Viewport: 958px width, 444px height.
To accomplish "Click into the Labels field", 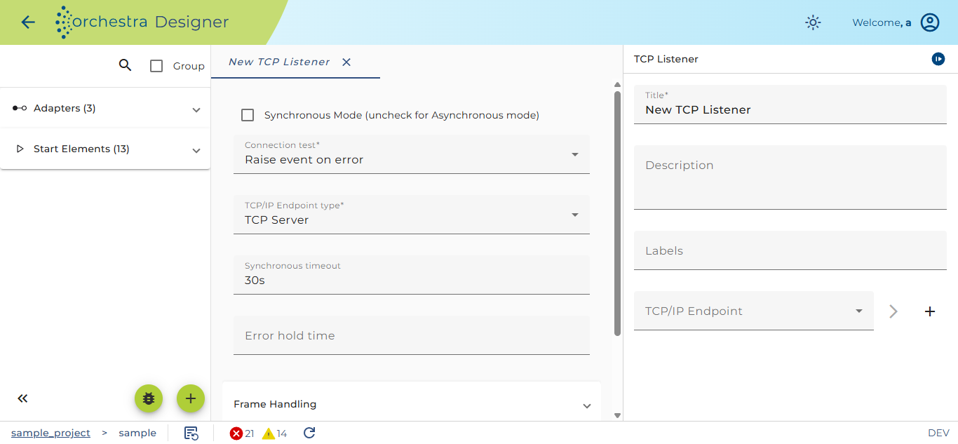I will [790, 250].
